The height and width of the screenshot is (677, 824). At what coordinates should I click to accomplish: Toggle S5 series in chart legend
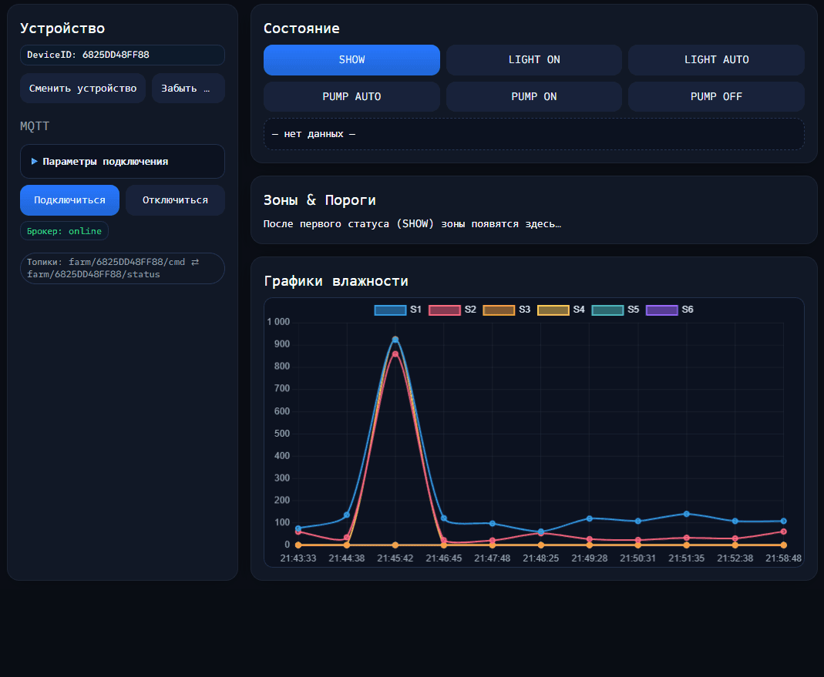point(607,310)
